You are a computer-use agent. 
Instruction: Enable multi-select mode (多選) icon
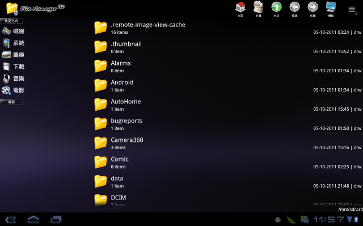(x=259, y=9)
